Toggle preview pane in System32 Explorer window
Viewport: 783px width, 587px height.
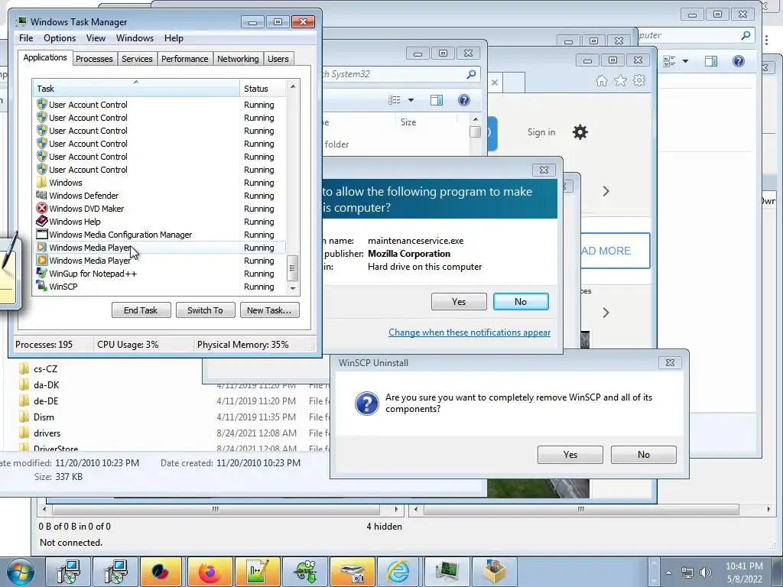(437, 100)
